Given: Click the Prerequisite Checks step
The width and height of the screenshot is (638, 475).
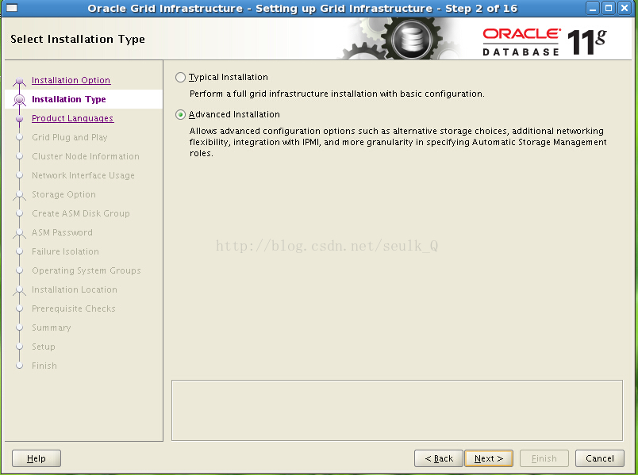Looking at the screenshot, I should [74, 308].
